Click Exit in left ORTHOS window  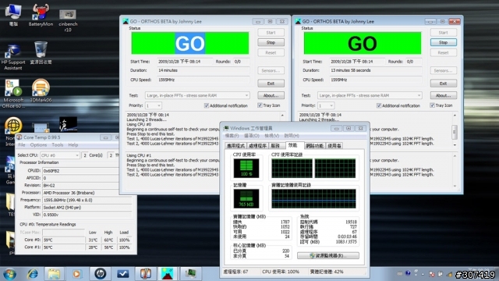271,84
